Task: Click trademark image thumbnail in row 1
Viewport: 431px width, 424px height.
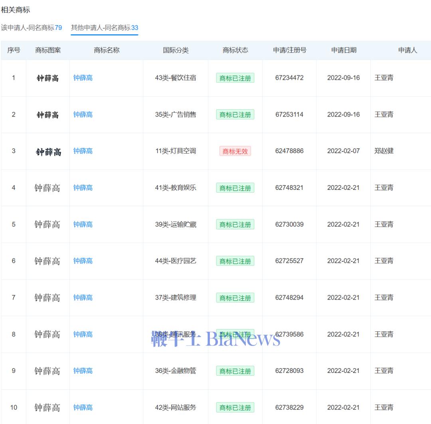Action: point(47,78)
